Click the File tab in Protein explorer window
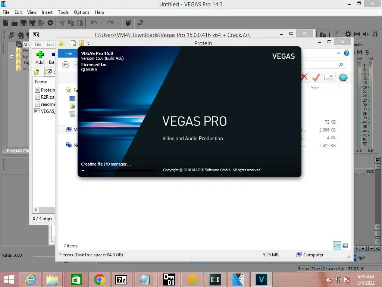This screenshot has height=287, width=382. tap(69, 53)
